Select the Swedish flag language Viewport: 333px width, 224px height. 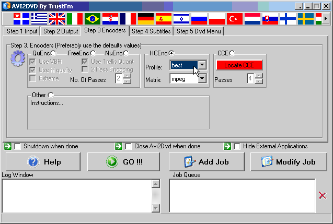click(x=306, y=19)
